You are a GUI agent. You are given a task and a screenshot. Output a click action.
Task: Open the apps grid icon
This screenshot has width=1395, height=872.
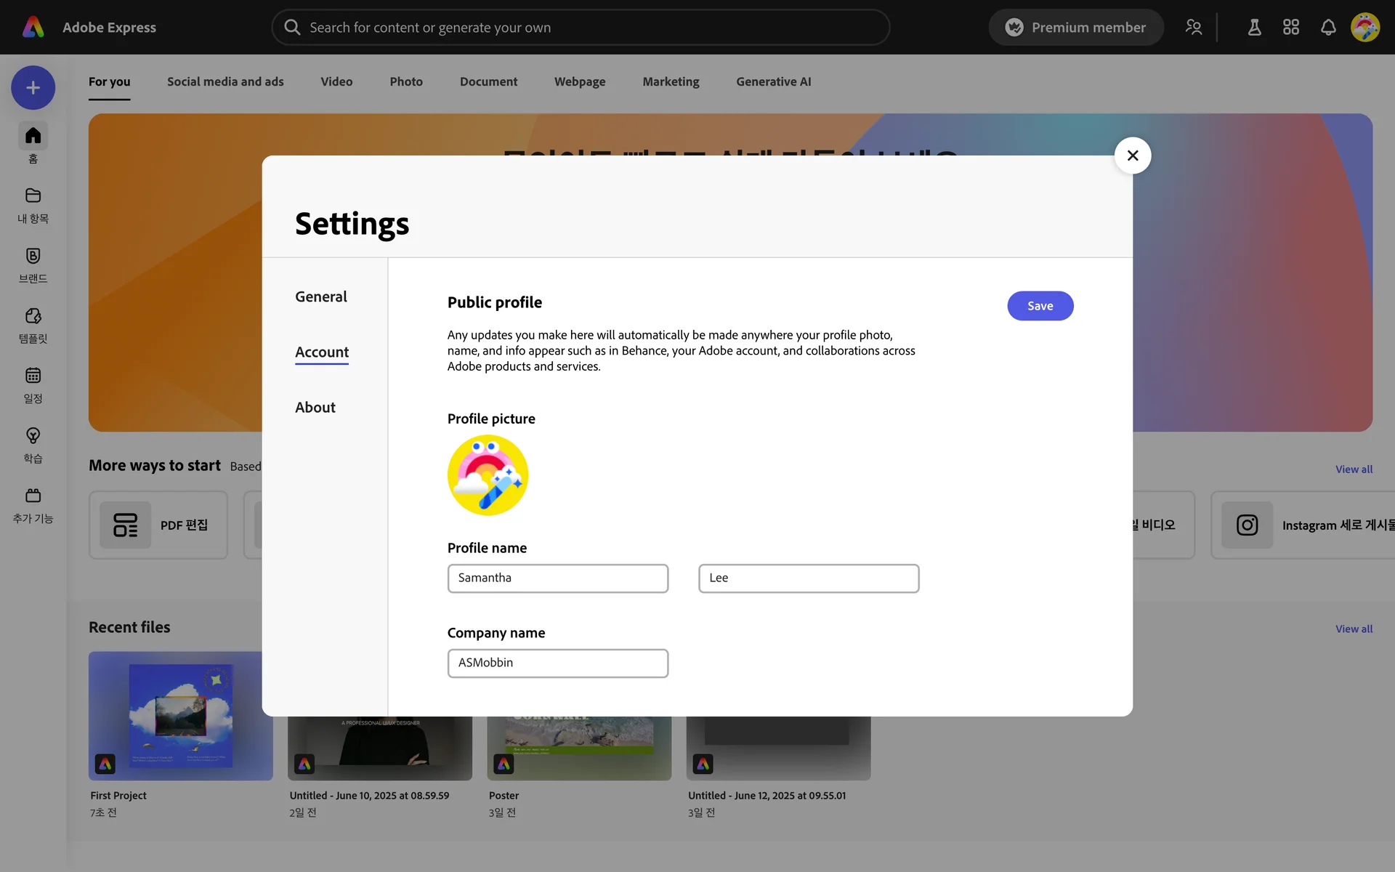point(1291,28)
